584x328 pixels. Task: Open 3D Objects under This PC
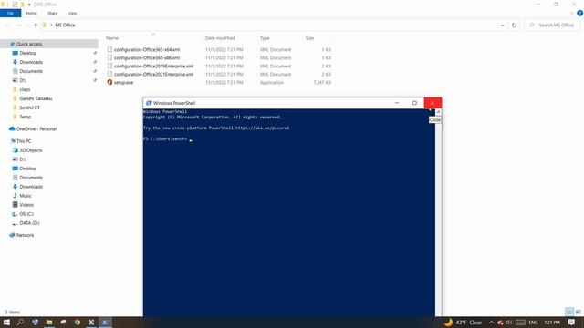[x=30, y=150]
